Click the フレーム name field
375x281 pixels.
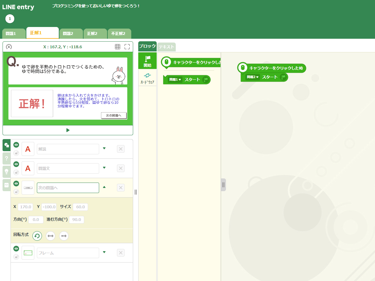[68, 253]
